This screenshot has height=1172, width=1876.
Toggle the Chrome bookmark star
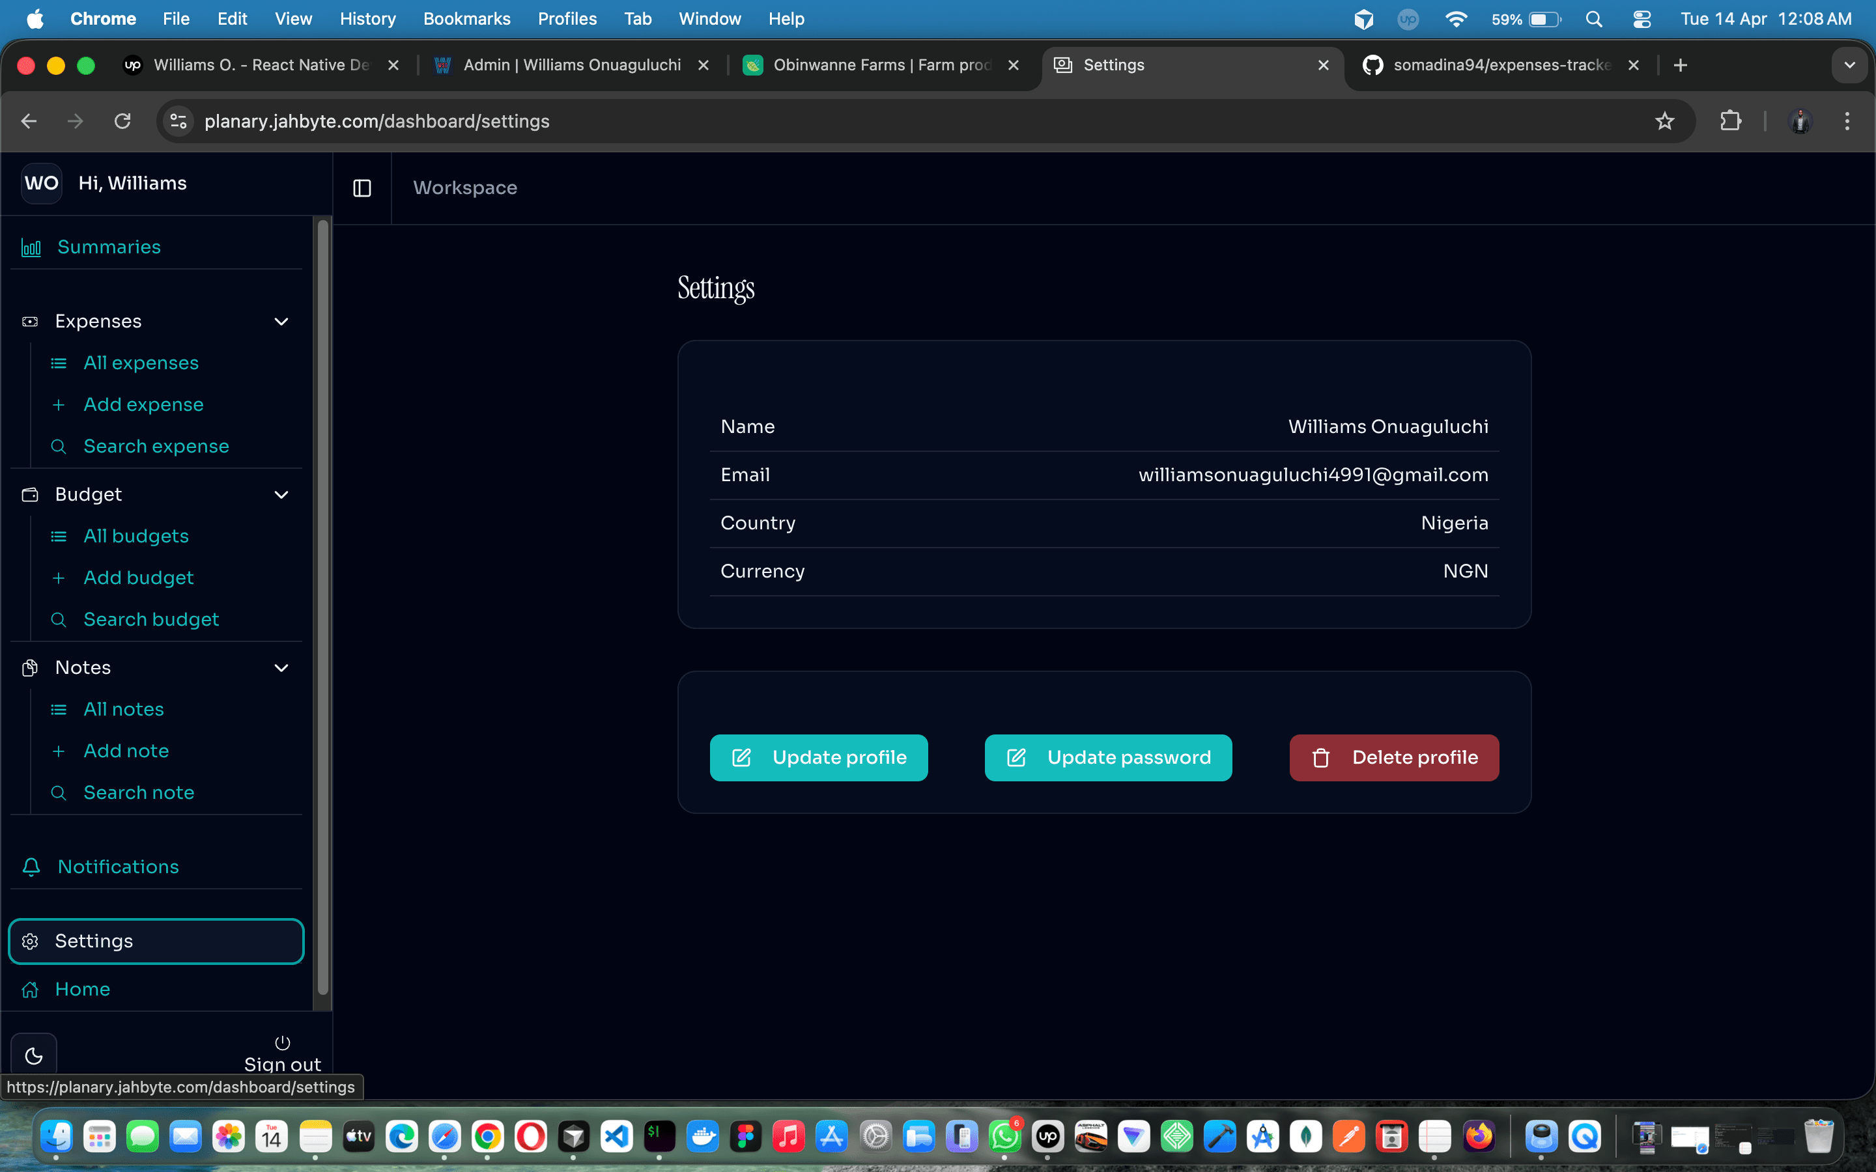point(1664,121)
